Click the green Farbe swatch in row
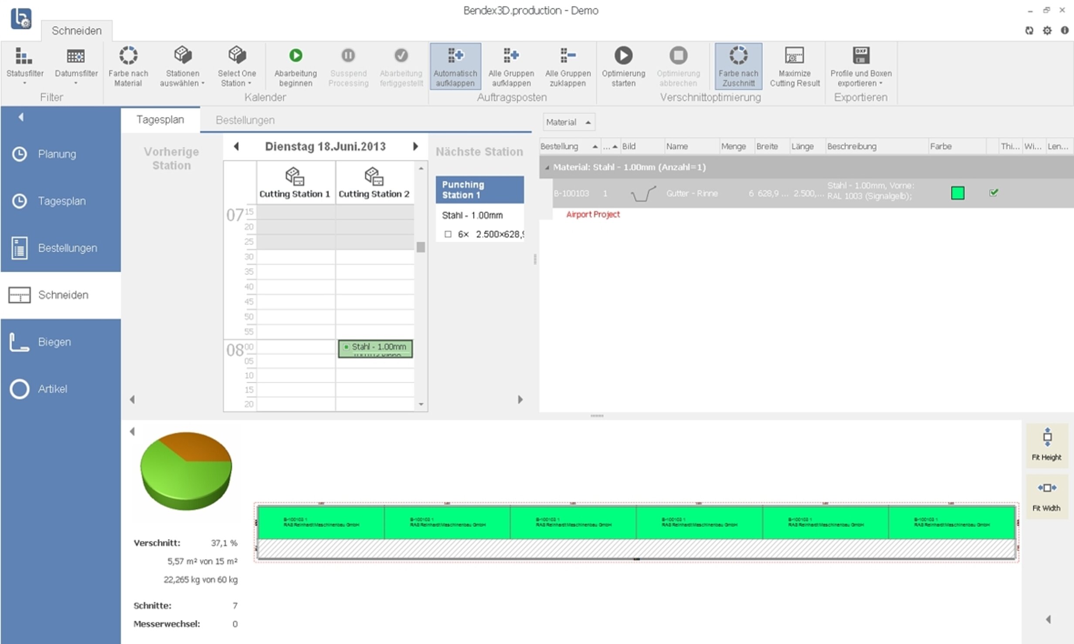The width and height of the screenshot is (1074, 644). (957, 193)
